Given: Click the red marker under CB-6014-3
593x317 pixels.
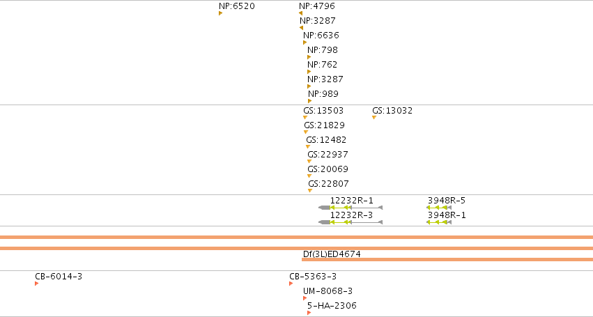Looking at the screenshot, I should pos(37,284).
